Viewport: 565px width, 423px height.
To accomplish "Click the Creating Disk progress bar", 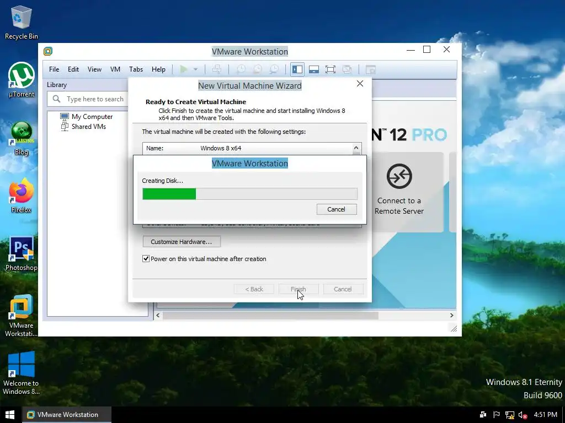I will pos(250,194).
